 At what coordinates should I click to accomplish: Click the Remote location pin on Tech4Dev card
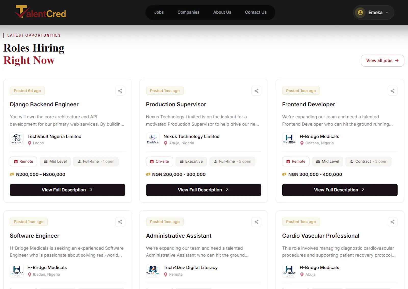[166, 274]
